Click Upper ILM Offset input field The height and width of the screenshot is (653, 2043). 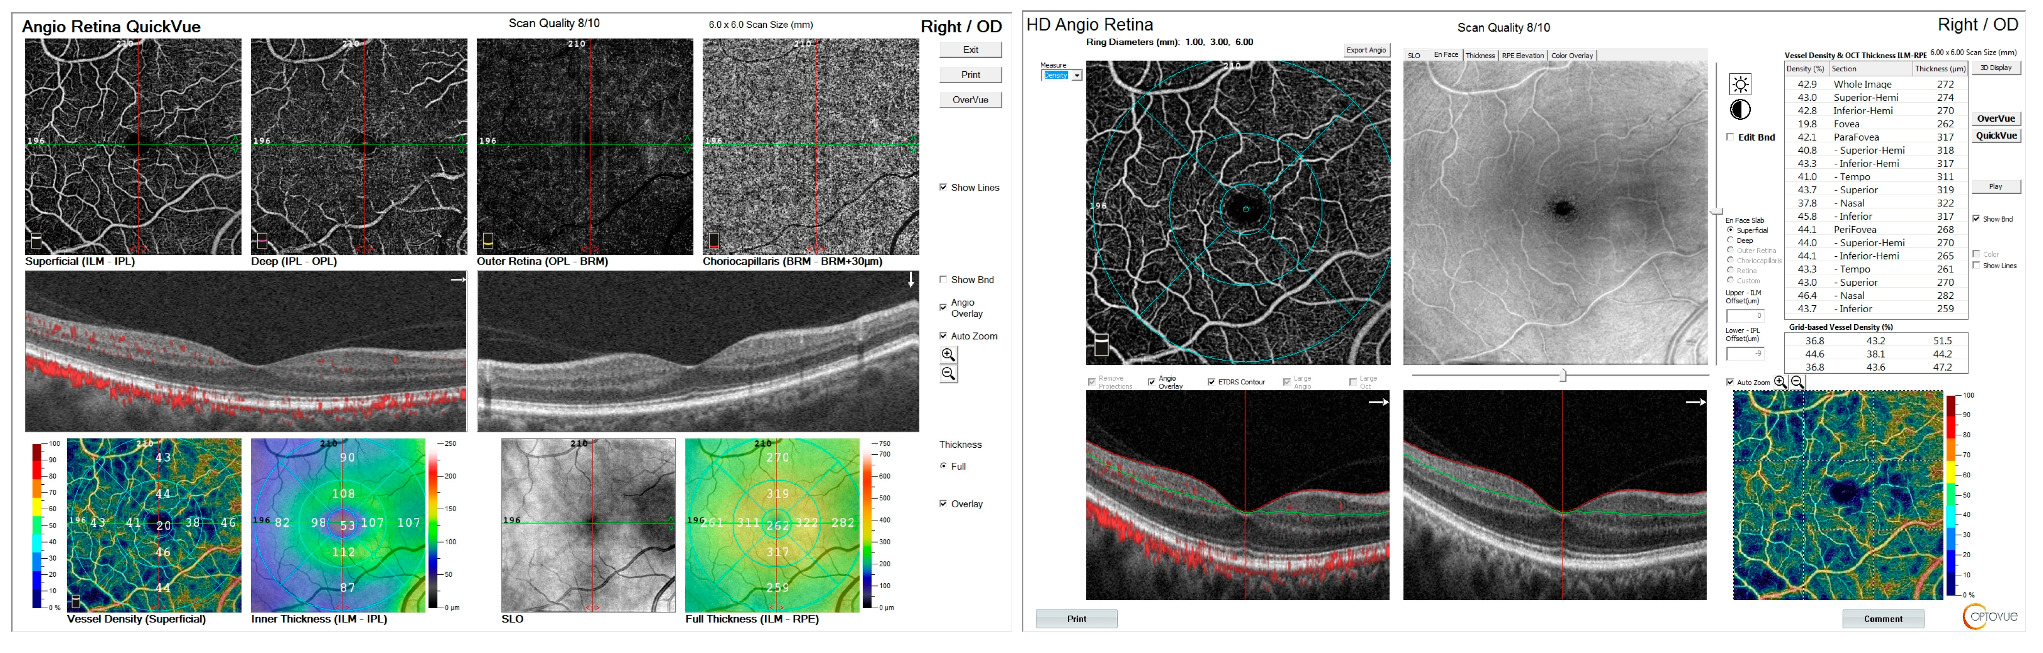(x=1745, y=315)
